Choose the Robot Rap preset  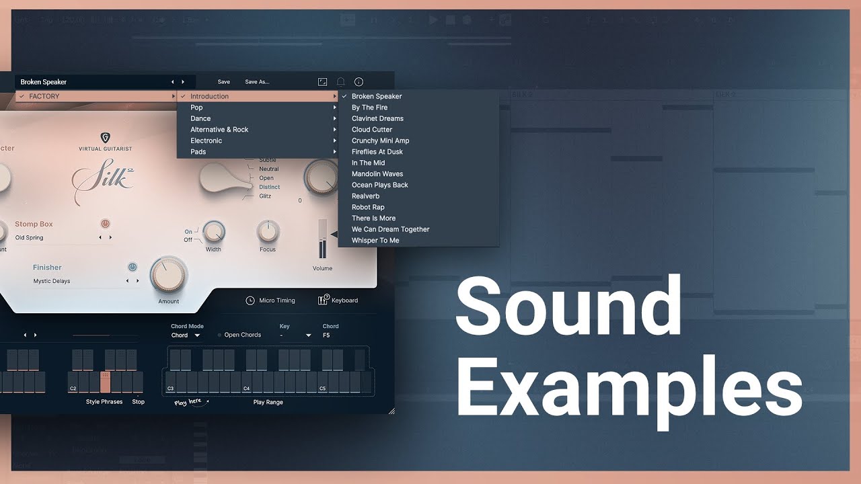pos(418,207)
